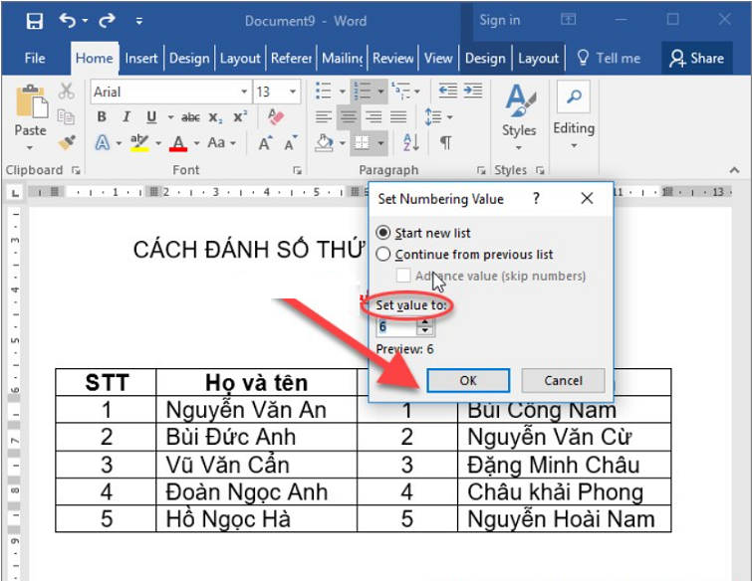Open the Insert ribbon tab
The image size is (752, 581).
pos(141,58)
